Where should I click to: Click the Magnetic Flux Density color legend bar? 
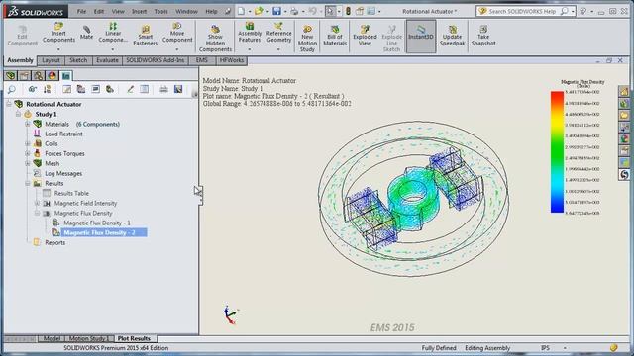[557, 151]
